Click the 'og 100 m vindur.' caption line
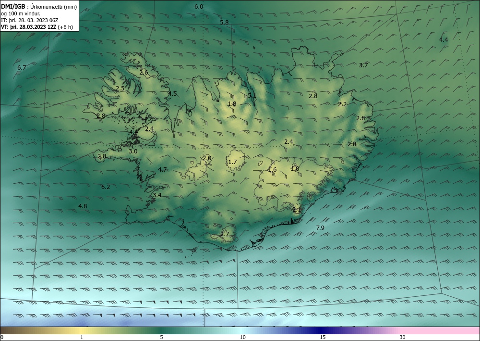 pyautogui.click(x=21, y=13)
